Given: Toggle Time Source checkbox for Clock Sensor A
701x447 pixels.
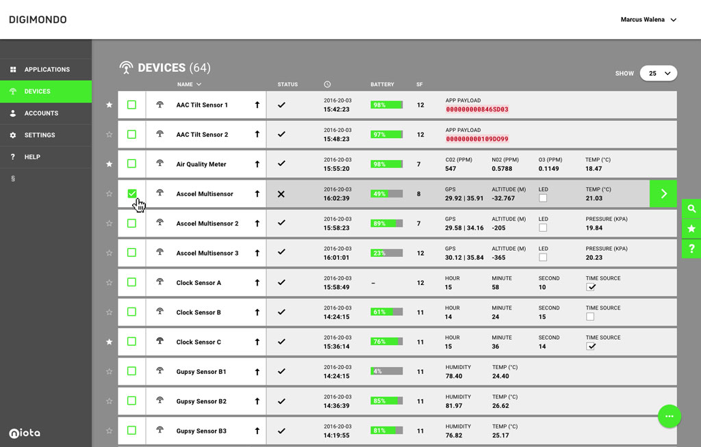Looking at the screenshot, I should coord(590,287).
